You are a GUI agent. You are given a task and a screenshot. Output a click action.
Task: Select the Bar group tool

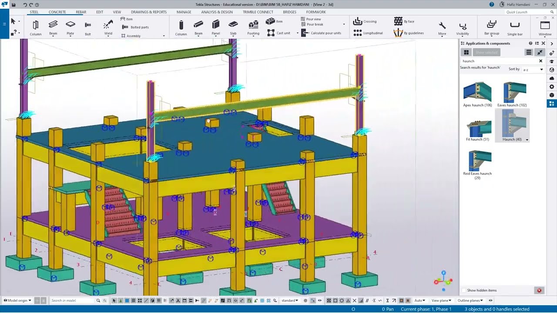coord(492,27)
